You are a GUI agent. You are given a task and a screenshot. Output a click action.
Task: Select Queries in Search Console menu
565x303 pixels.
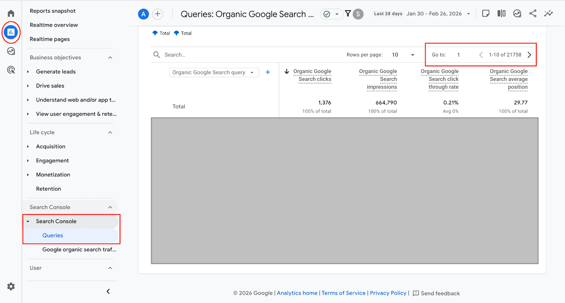pos(53,235)
